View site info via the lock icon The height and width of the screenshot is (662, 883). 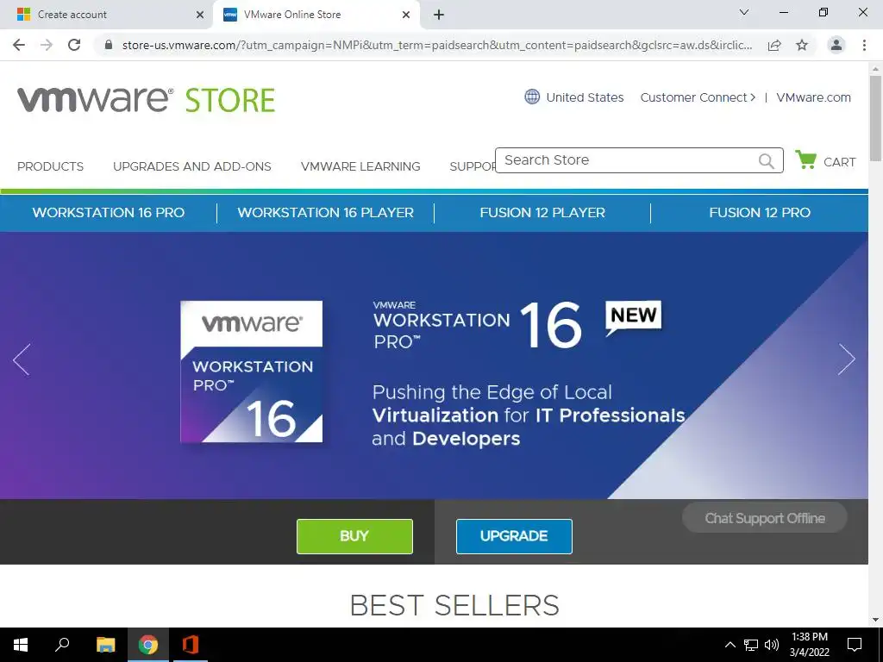[x=109, y=45]
